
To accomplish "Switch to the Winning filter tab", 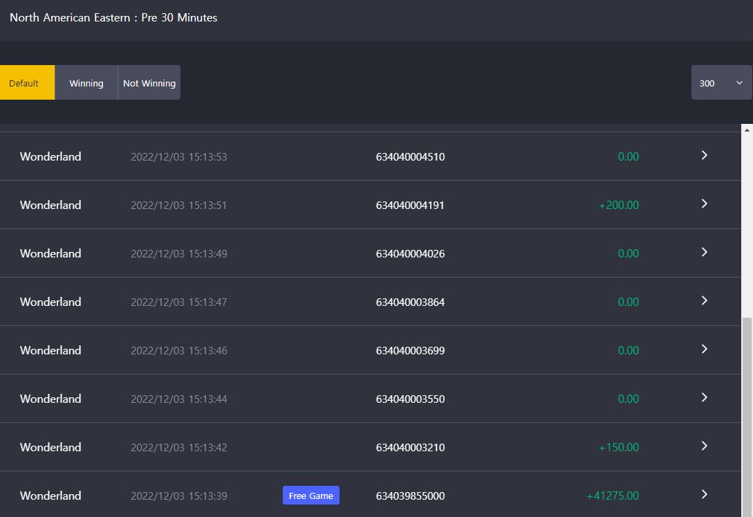I will click(x=86, y=82).
